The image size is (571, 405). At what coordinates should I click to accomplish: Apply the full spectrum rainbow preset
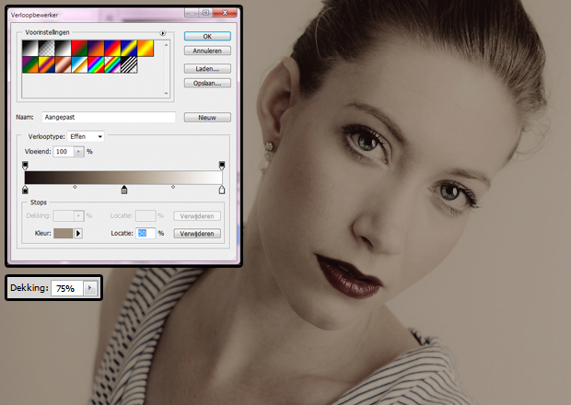[x=96, y=64]
